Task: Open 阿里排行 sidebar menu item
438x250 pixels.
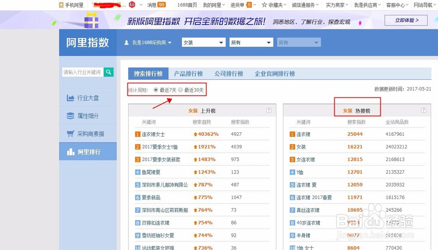Action: tap(88, 151)
